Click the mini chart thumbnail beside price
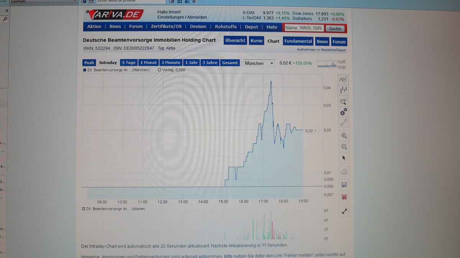This screenshot has height=258, width=460. [x=327, y=64]
